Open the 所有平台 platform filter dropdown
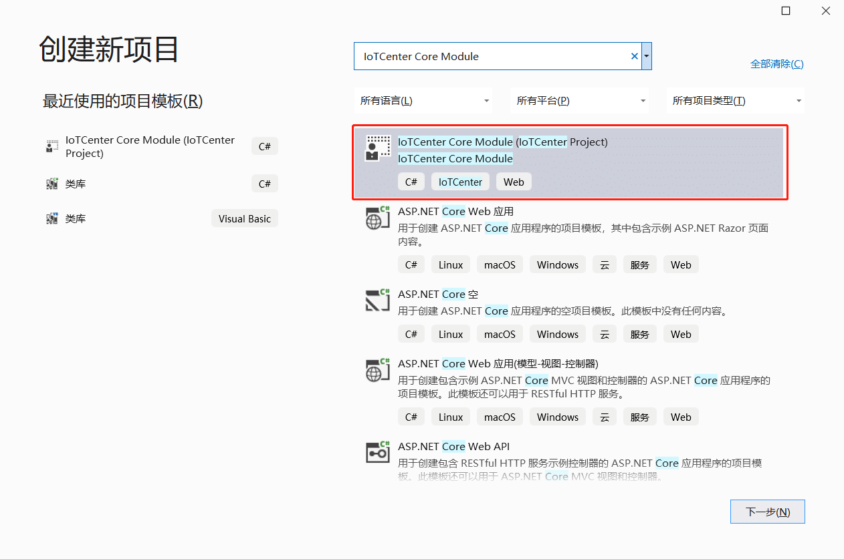844x559 pixels. point(579,101)
